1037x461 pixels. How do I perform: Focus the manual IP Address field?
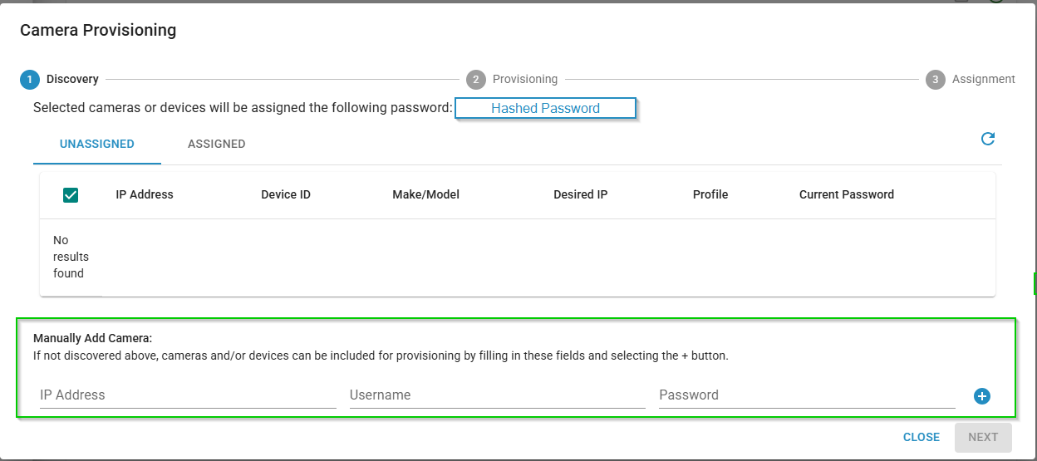click(x=188, y=395)
